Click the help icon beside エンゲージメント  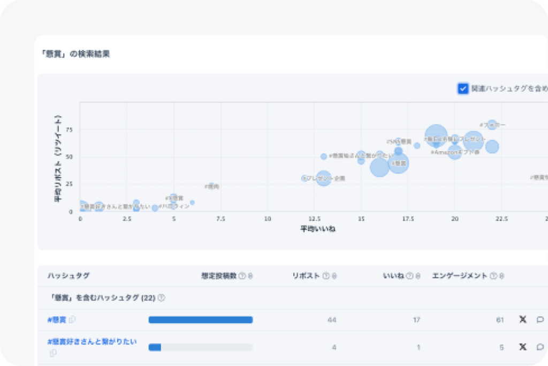pyautogui.click(x=493, y=276)
